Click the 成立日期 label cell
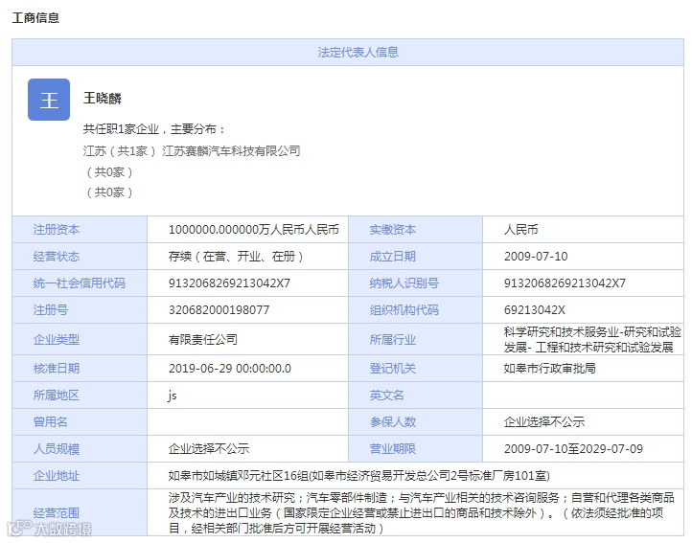 click(x=415, y=257)
